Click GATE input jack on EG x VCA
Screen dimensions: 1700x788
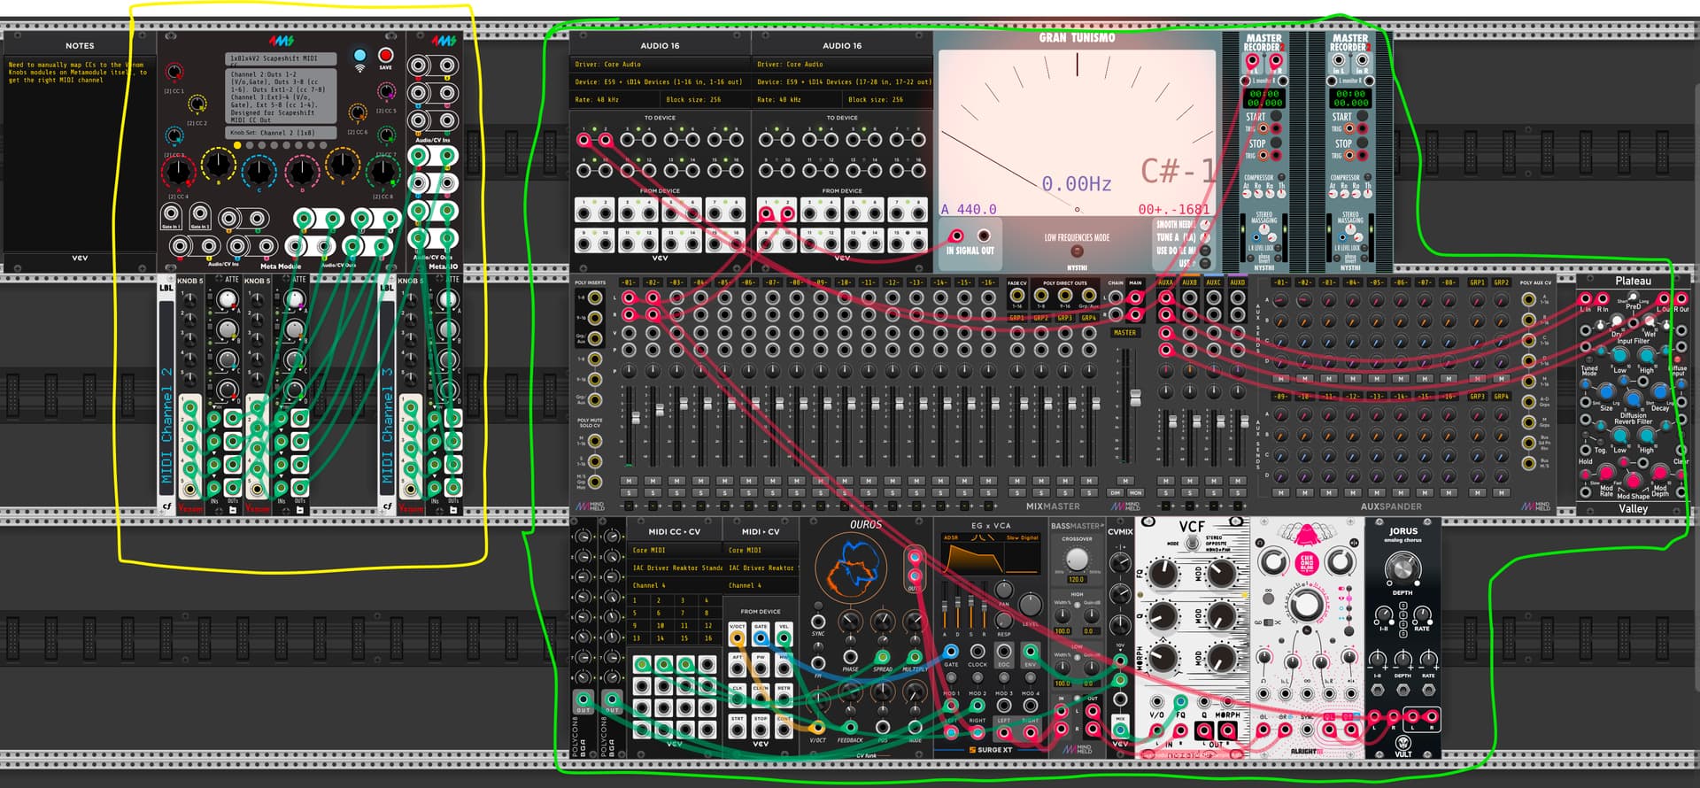[951, 652]
